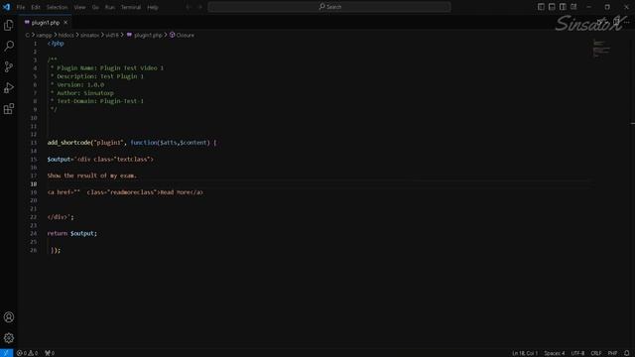This screenshot has height=357, width=635.
Task: Open the Customize Layout icon
Action: [x=573, y=7]
